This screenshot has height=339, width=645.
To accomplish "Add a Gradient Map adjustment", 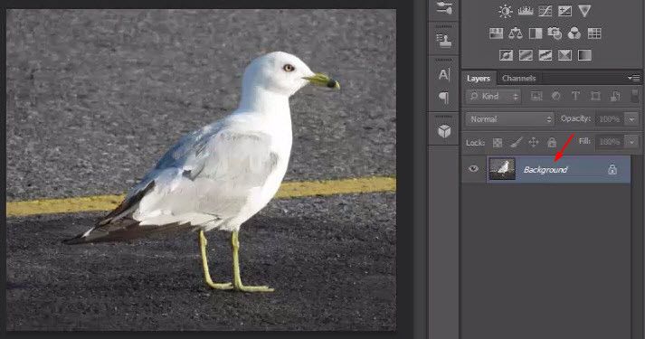I will (x=584, y=55).
